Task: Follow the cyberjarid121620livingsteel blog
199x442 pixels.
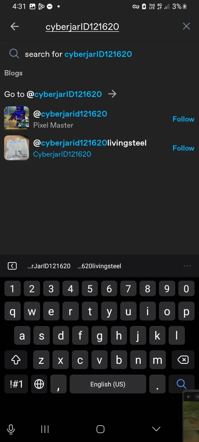Action: (183, 148)
